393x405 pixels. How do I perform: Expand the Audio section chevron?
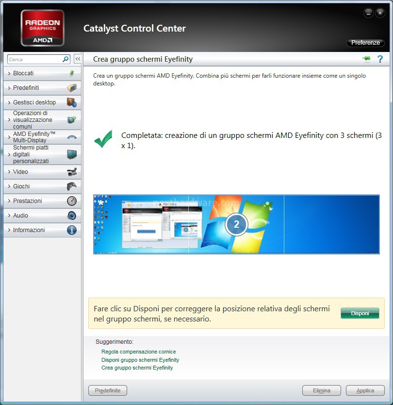(x=9, y=216)
